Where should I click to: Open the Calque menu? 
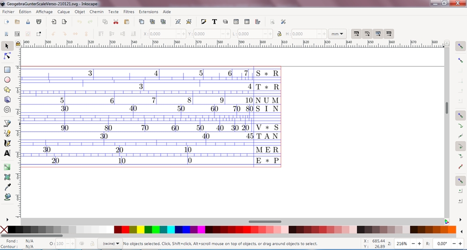point(63,12)
